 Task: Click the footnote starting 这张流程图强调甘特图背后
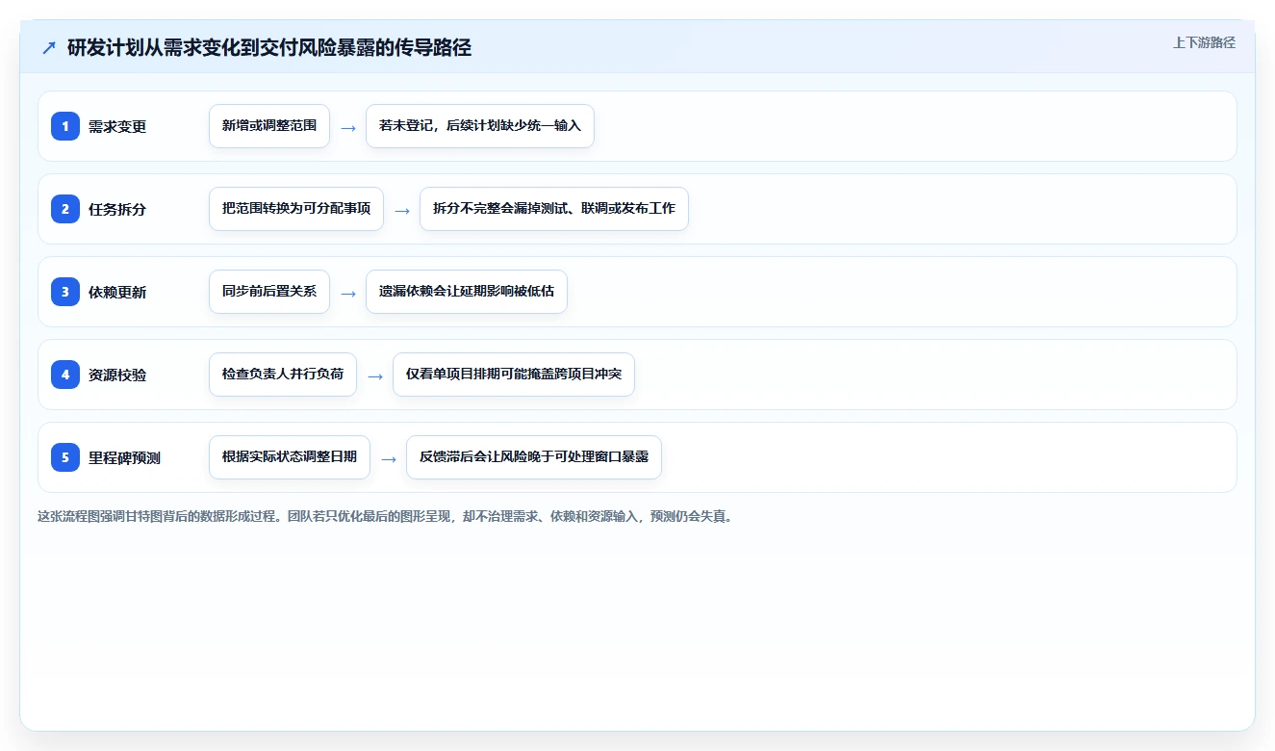tap(386, 516)
